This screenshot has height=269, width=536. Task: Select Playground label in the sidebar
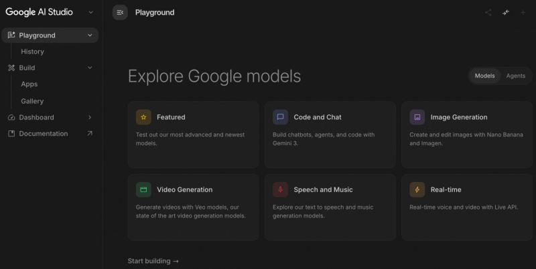click(x=37, y=35)
